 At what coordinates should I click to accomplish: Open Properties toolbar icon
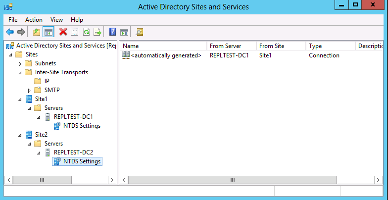[x=74, y=32]
